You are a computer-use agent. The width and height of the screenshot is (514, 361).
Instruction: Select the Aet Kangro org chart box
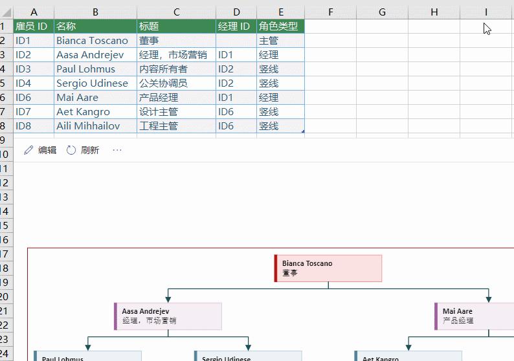point(408,356)
